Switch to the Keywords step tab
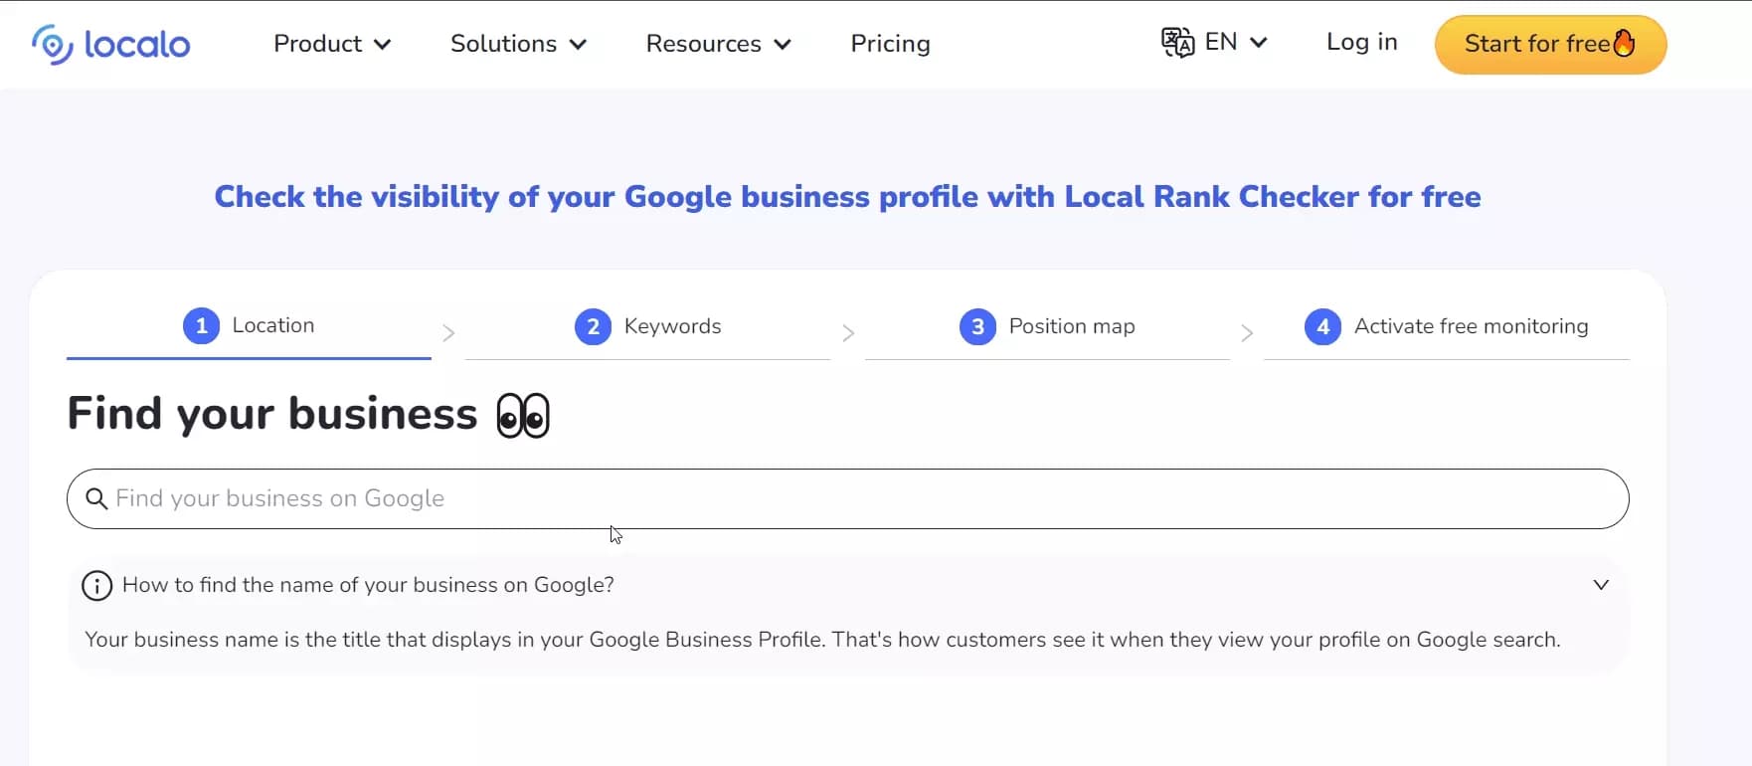Image resolution: width=1752 pixels, height=766 pixels. click(672, 326)
